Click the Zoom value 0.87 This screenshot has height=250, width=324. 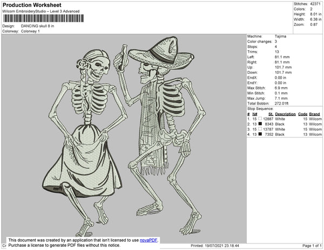coord(313,25)
